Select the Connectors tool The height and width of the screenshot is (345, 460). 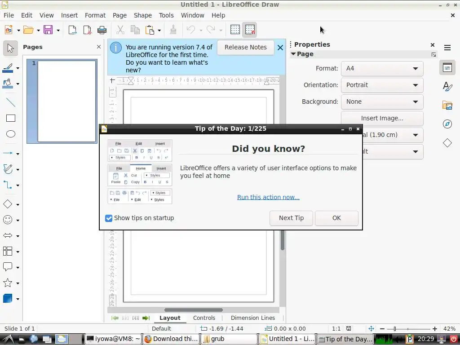[8, 185]
